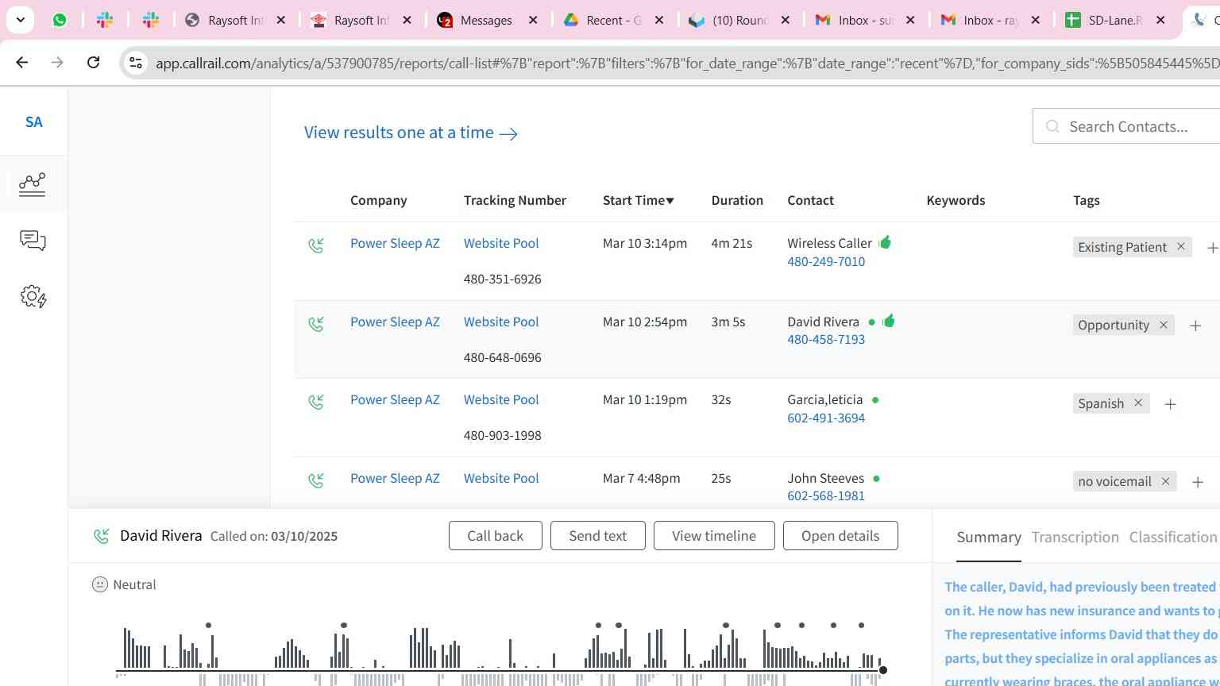Click the Keywords column header
The width and height of the screenshot is (1220, 686).
coord(956,200)
